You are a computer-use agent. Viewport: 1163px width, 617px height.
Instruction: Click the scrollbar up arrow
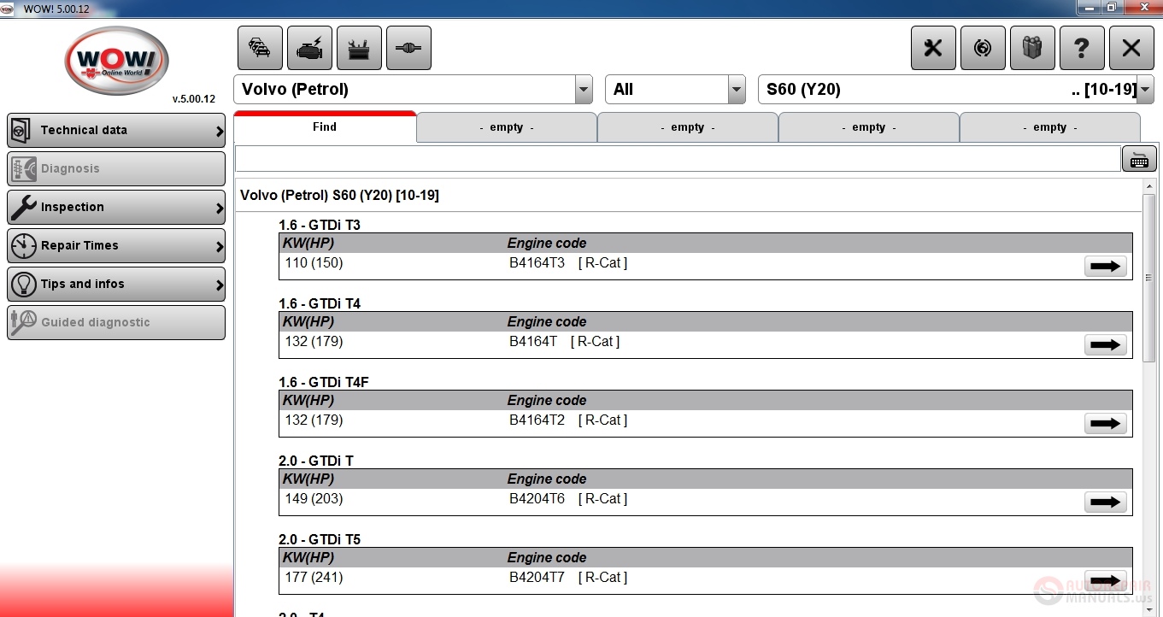coord(1148,185)
